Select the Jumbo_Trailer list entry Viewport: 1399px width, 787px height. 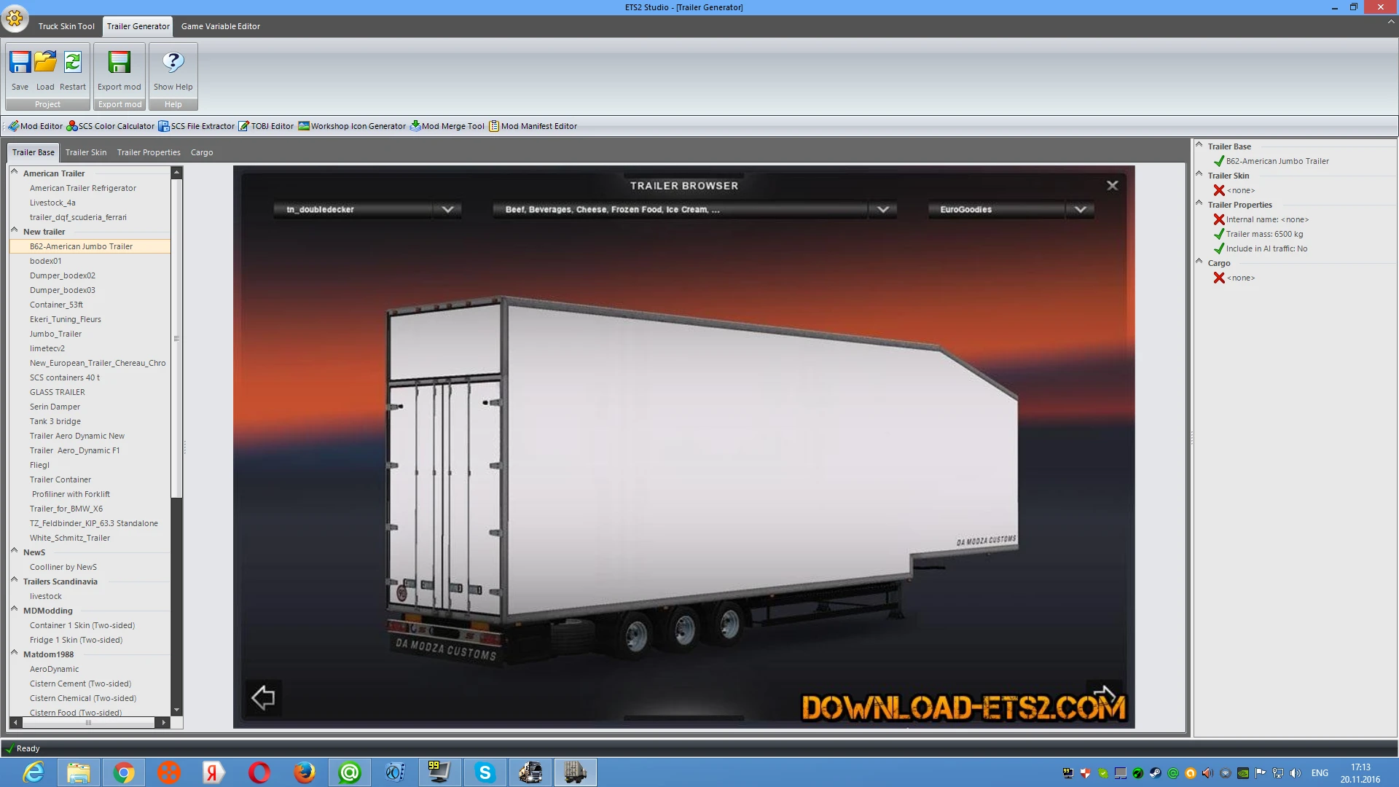click(x=55, y=334)
